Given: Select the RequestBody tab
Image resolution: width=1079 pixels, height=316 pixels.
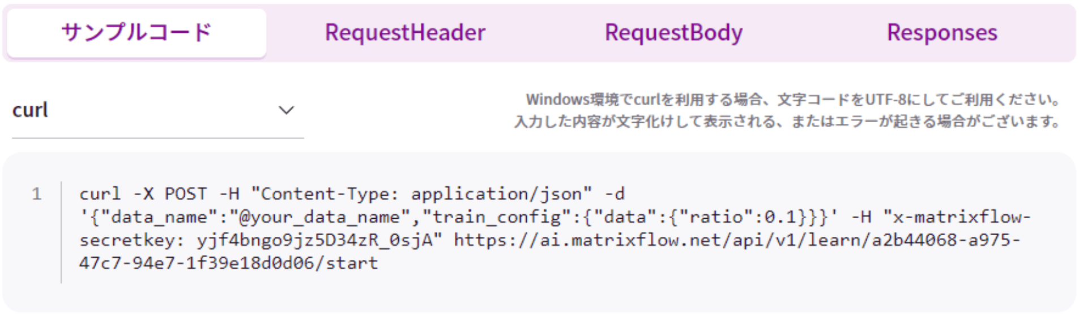Looking at the screenshot, I should point(673,33).
